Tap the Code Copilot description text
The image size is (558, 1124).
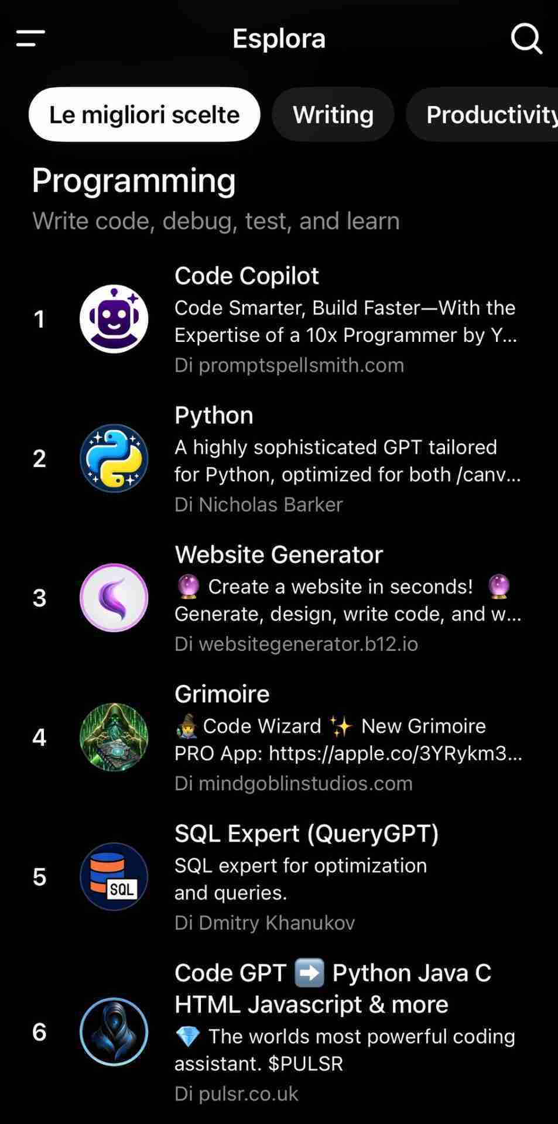[345, 321]
